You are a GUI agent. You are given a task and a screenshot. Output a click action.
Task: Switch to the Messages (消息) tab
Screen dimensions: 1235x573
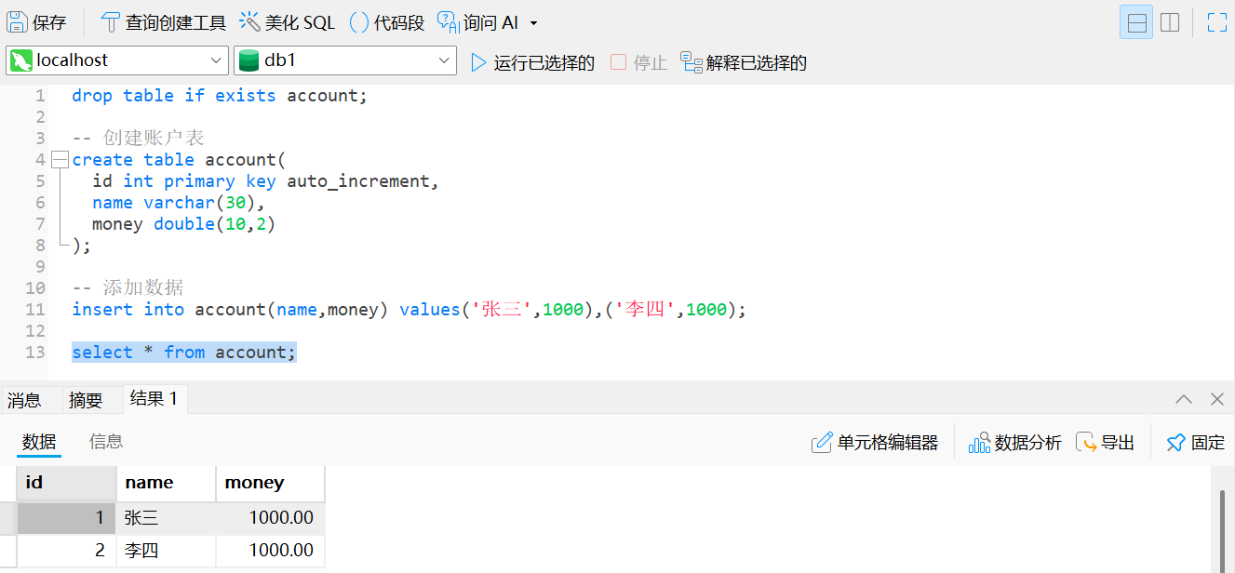pyautogui.click(x=24, y=400)
